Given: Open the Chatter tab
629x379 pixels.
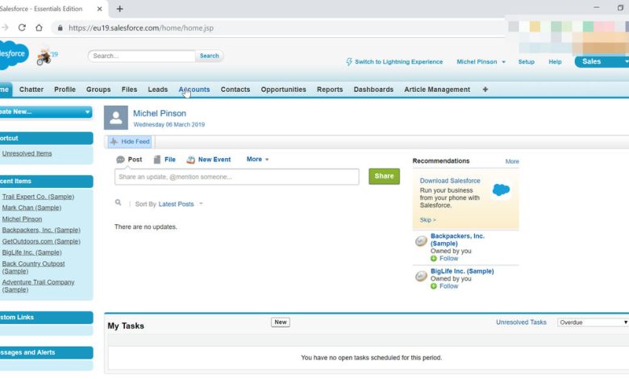Looking at the screenshot, I should coord(31,90).
